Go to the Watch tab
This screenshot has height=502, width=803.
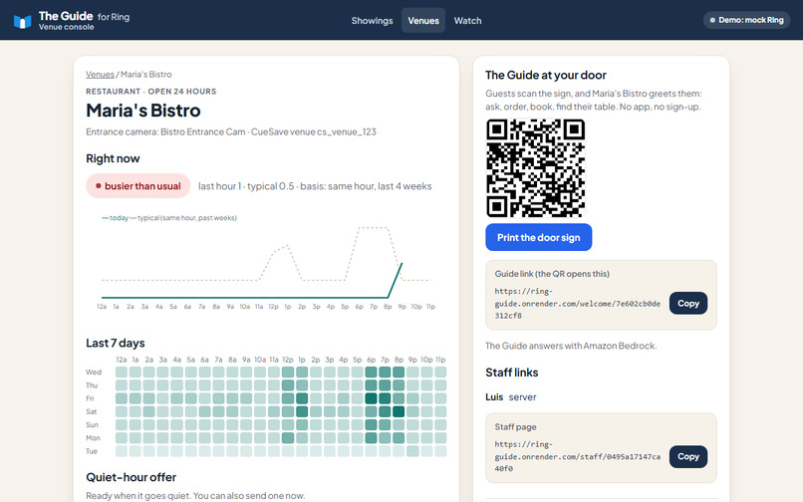[x=467, y=21]
